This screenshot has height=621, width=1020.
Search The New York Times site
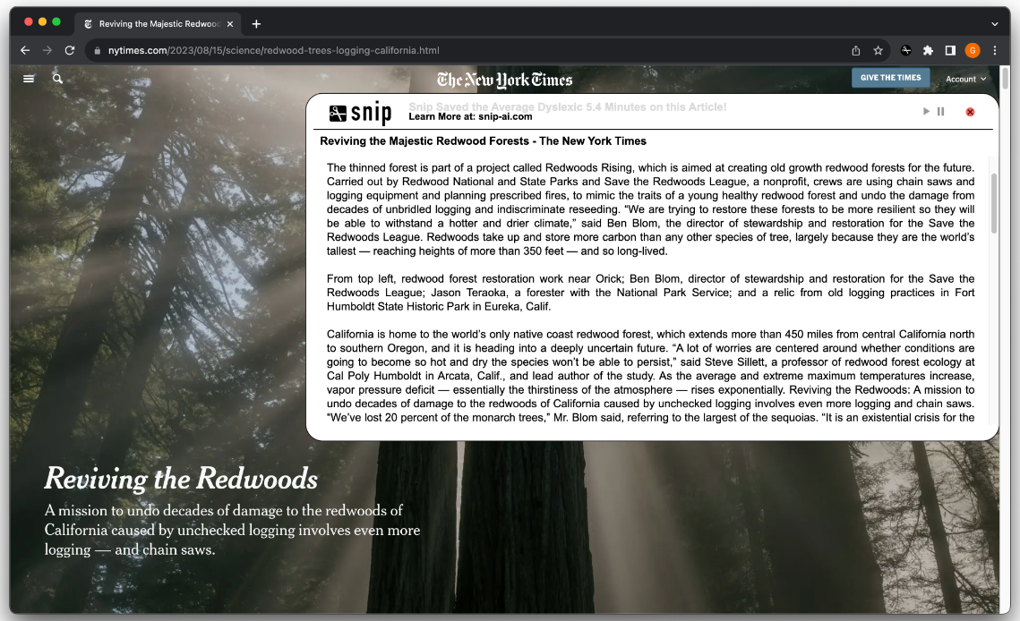pos(58,79)
